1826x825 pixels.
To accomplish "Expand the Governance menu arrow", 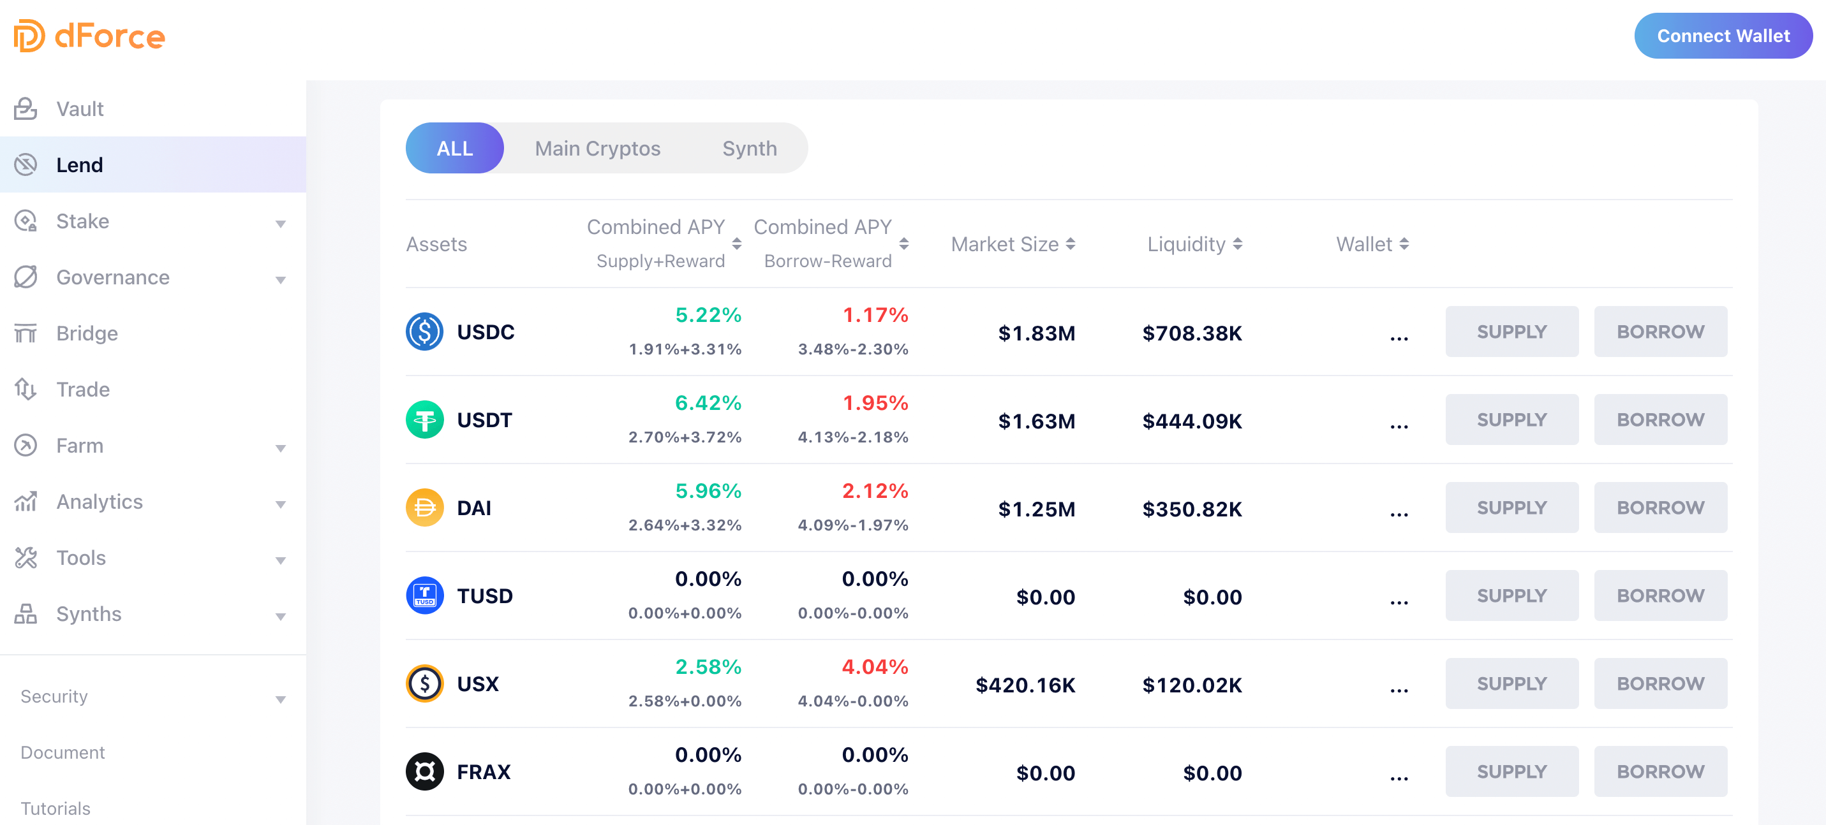I will coord(281,280).
